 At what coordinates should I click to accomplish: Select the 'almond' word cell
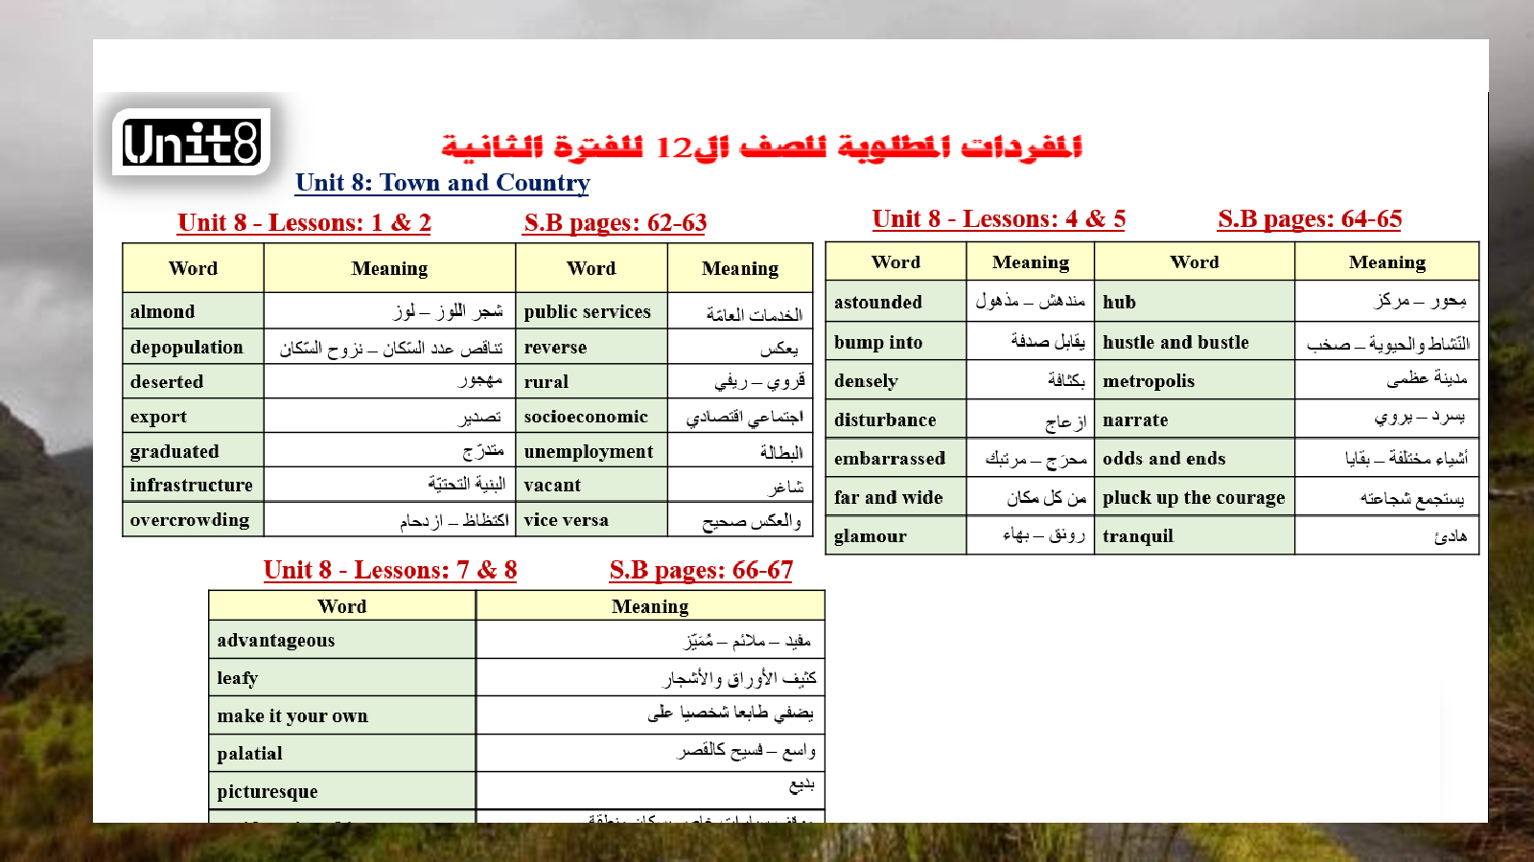[x=193, y=311]
